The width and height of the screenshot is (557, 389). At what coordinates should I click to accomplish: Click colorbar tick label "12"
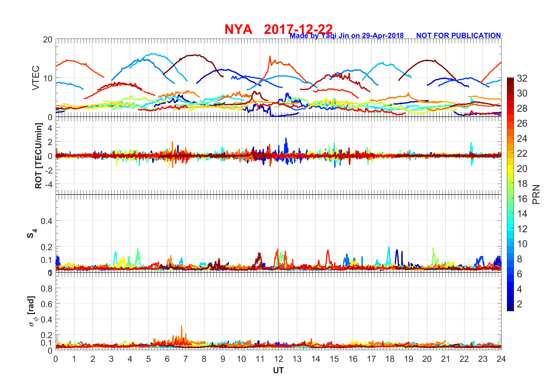[x=522, y=229]
